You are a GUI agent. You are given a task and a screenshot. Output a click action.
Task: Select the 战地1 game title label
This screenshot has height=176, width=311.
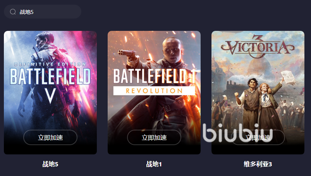tap(154, 164)
